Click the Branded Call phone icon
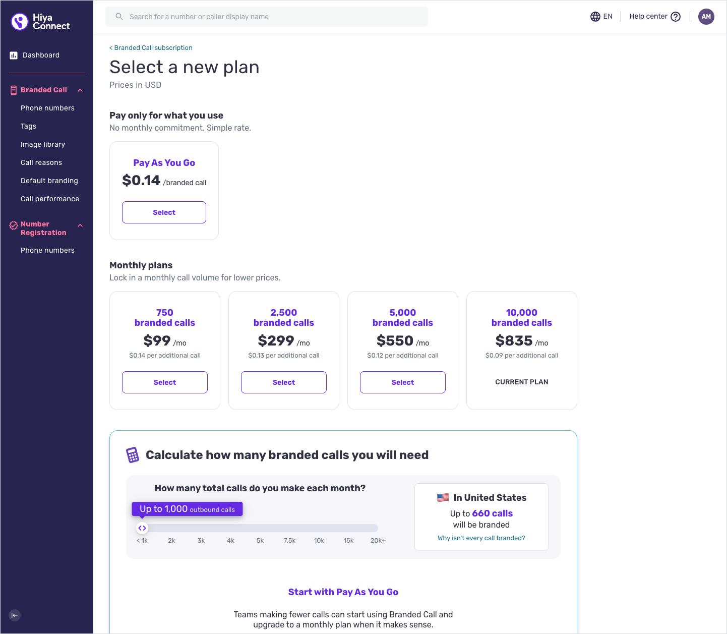 pyautogui.click(x=14, y=90)
